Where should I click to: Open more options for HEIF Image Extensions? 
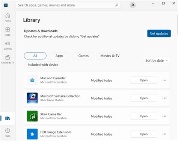(164, 134)
